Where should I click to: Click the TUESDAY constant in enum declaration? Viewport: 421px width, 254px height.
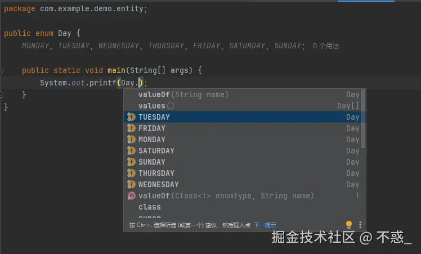pyautogui.click(x=74, y=46)
